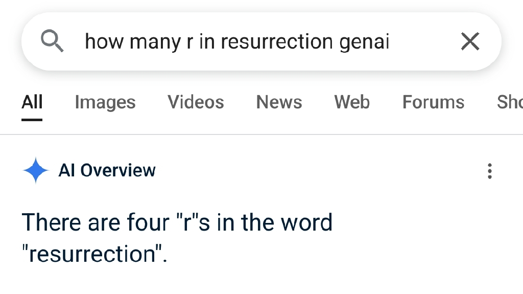Select the All results tab

pyautogui.click(x=32, y=102)
